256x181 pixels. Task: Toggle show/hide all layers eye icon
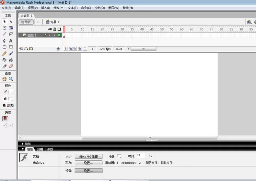click(x=50, y=29)
